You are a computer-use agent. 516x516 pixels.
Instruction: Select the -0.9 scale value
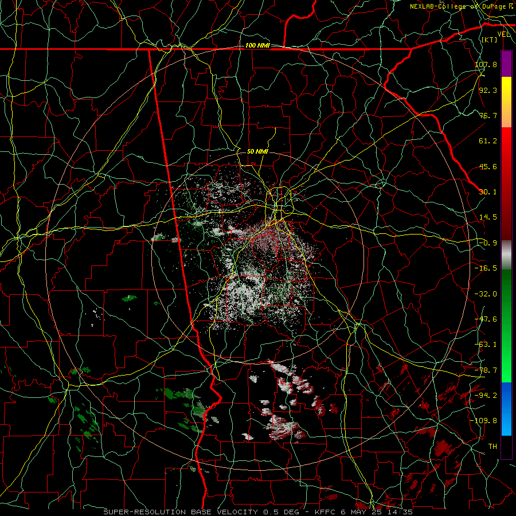click(x=488, y=243)
